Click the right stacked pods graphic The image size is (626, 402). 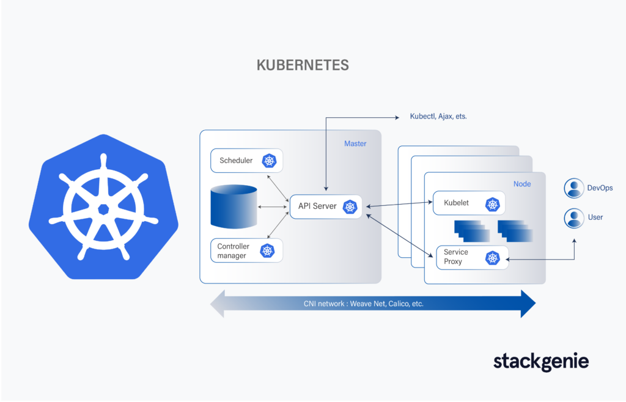coord(515,231)
